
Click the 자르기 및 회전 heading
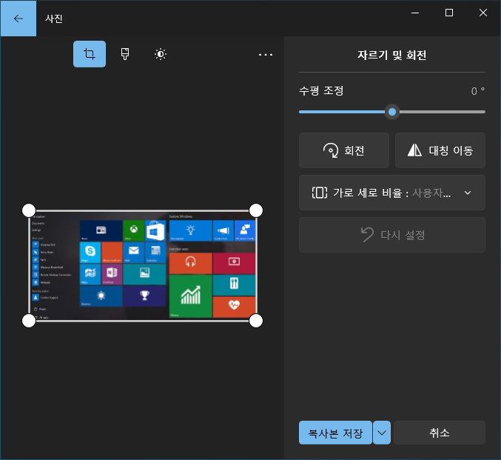click(392, 55)
